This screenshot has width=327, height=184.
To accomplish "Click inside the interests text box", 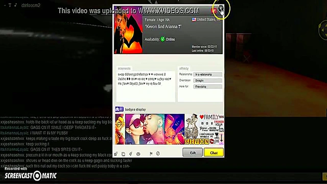I will tap(146, 86).
